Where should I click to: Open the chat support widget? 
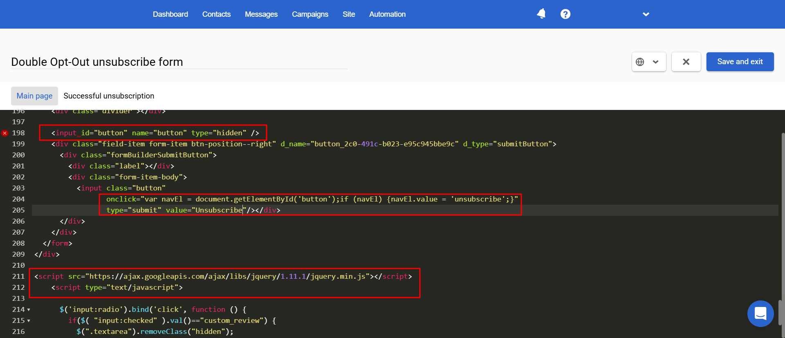pos(760,313)
